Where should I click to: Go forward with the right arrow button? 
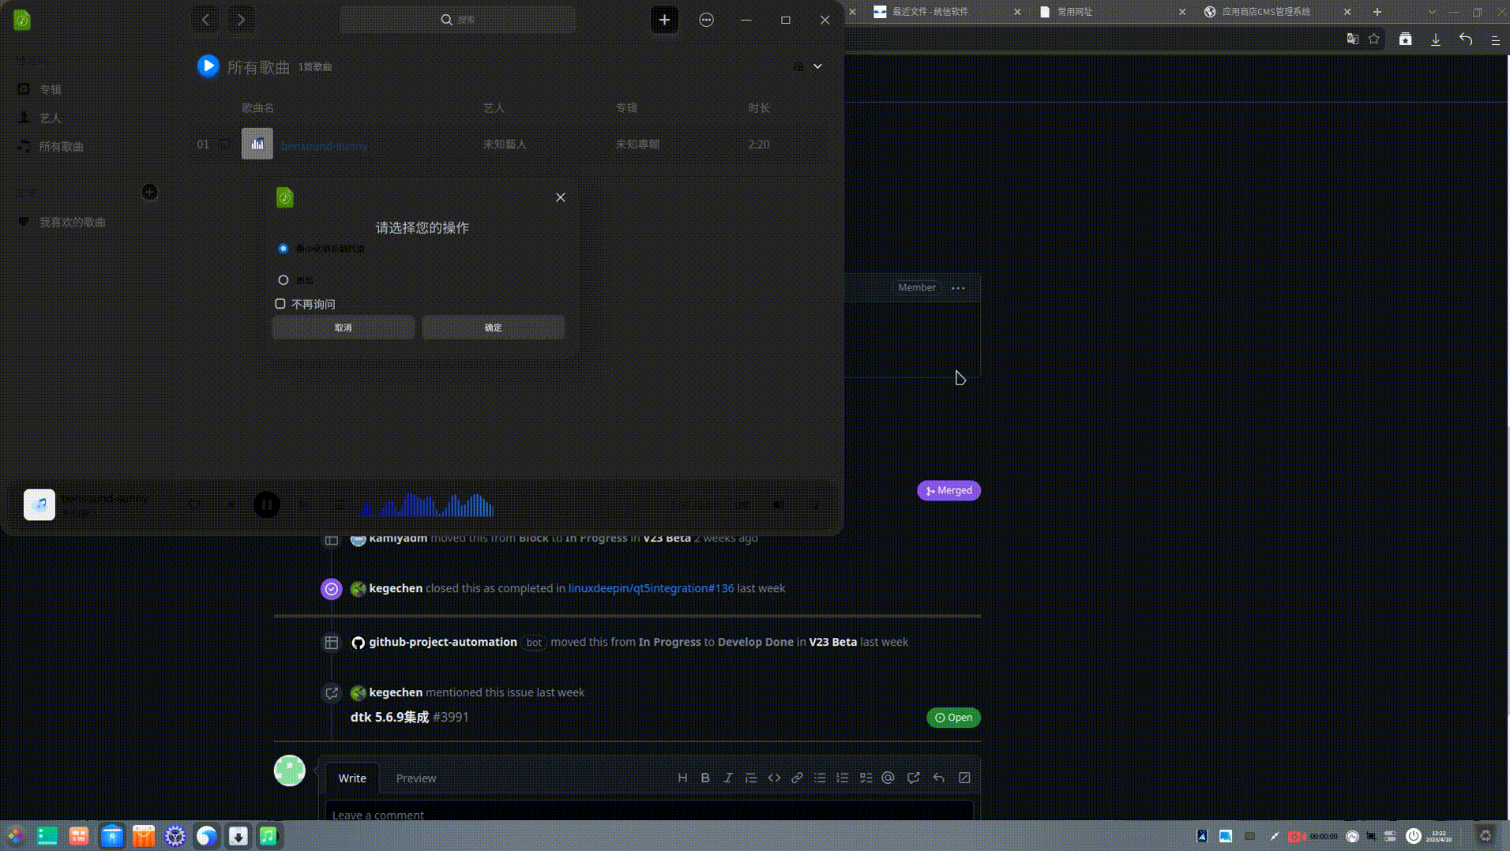(241, 20)
